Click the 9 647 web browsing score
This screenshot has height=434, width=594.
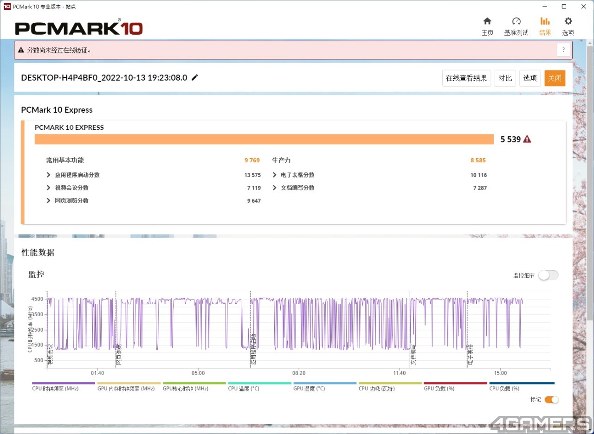click(254, 201)
